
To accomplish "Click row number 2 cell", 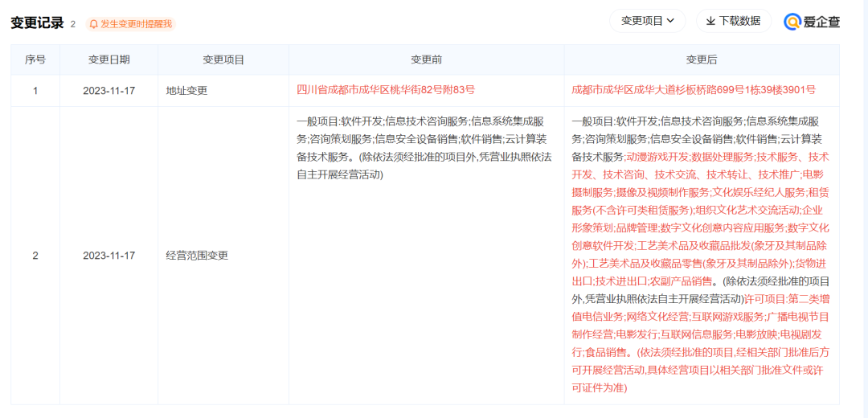I will coord(35,256).
